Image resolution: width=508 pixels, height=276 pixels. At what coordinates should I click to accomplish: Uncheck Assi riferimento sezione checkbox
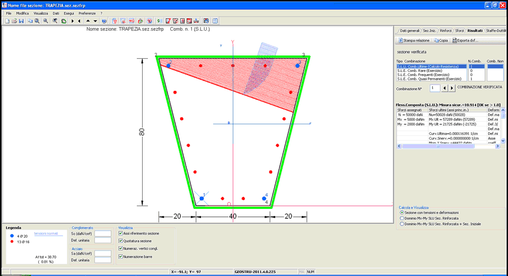[120, 233]
